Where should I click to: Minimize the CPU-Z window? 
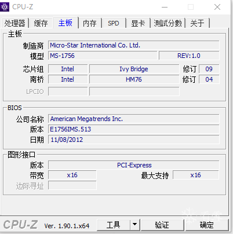tap(165, 7)
